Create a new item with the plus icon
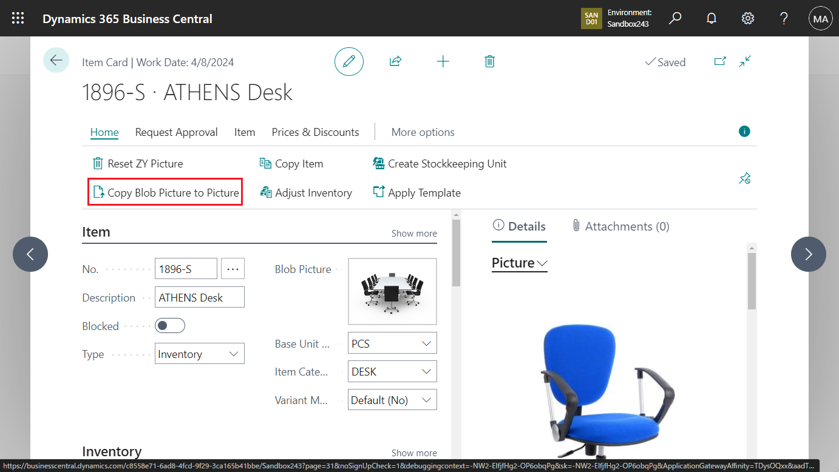Image resolution: width=839 pixels, height=472 pixels. (x=443, y=61)
